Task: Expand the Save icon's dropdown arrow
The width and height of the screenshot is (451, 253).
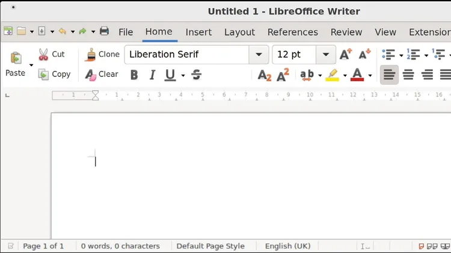Action: point(52,32)
